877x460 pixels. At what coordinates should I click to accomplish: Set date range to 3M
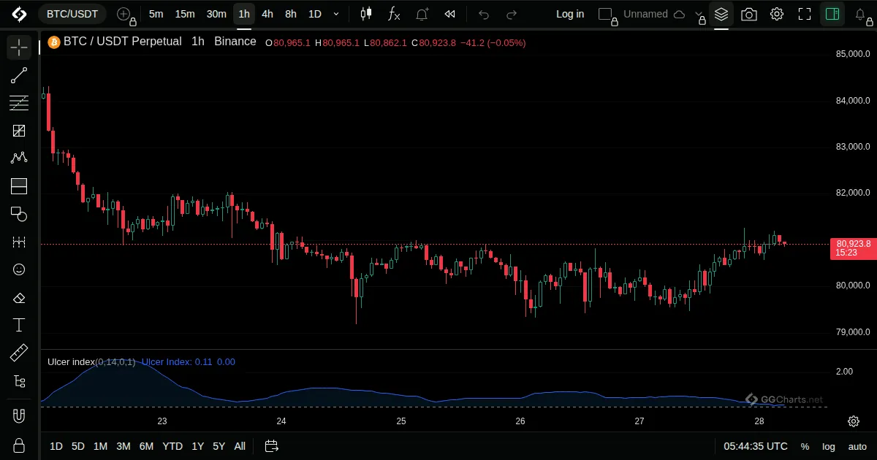tap(124, 446)
